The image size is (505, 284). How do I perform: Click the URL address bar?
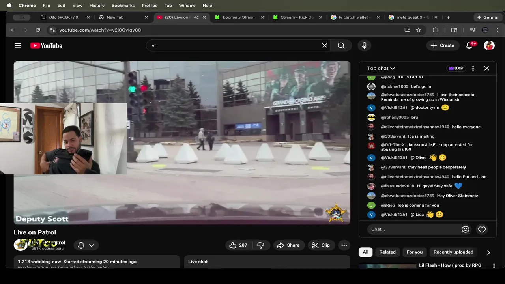[229, 30]
